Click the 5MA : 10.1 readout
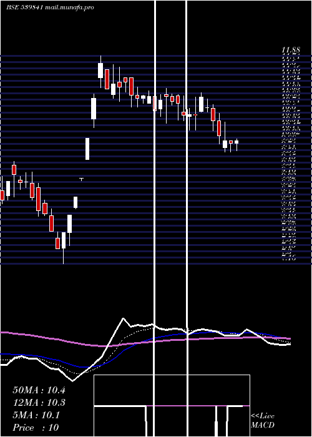312x437 pixels. click(36, 415)
